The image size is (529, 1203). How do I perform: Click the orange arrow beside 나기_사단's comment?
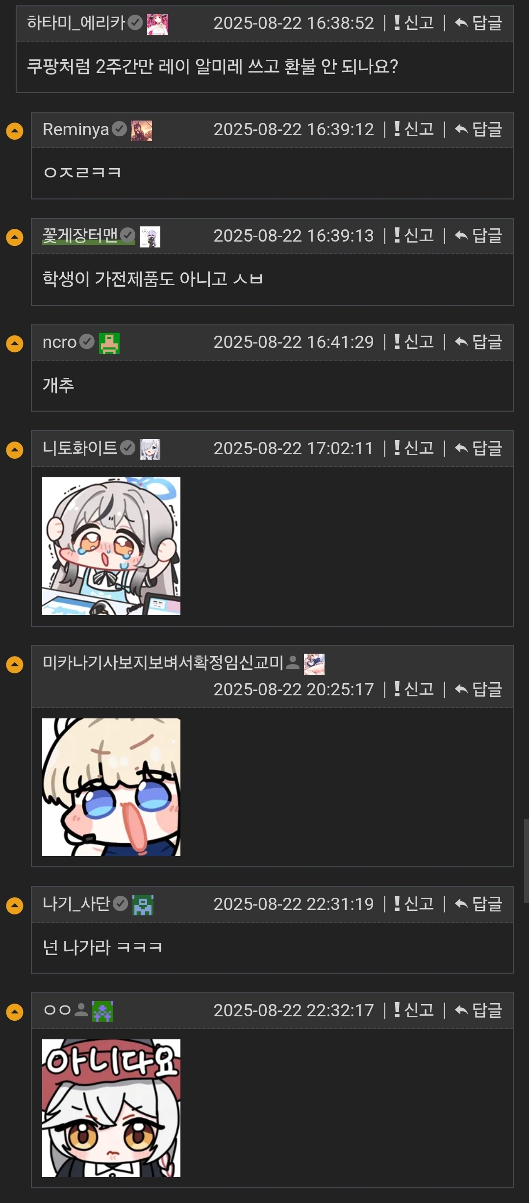15,906
